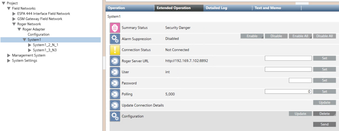Click the Configuration row gears icon
Screen dimensions: 339x131
(x=115, y=116)
